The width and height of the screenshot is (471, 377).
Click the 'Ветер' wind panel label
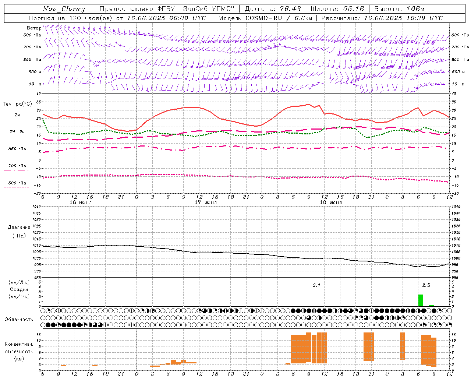coord(34,28)
